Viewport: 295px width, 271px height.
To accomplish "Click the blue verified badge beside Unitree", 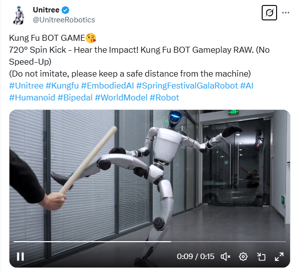I will (x=66, y=10).
